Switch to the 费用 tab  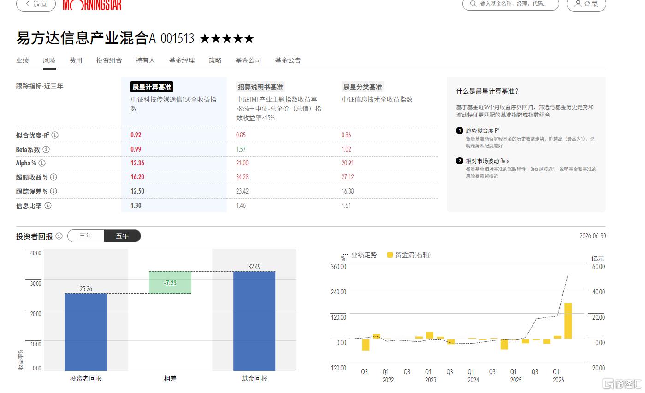(x=76, y=60)
